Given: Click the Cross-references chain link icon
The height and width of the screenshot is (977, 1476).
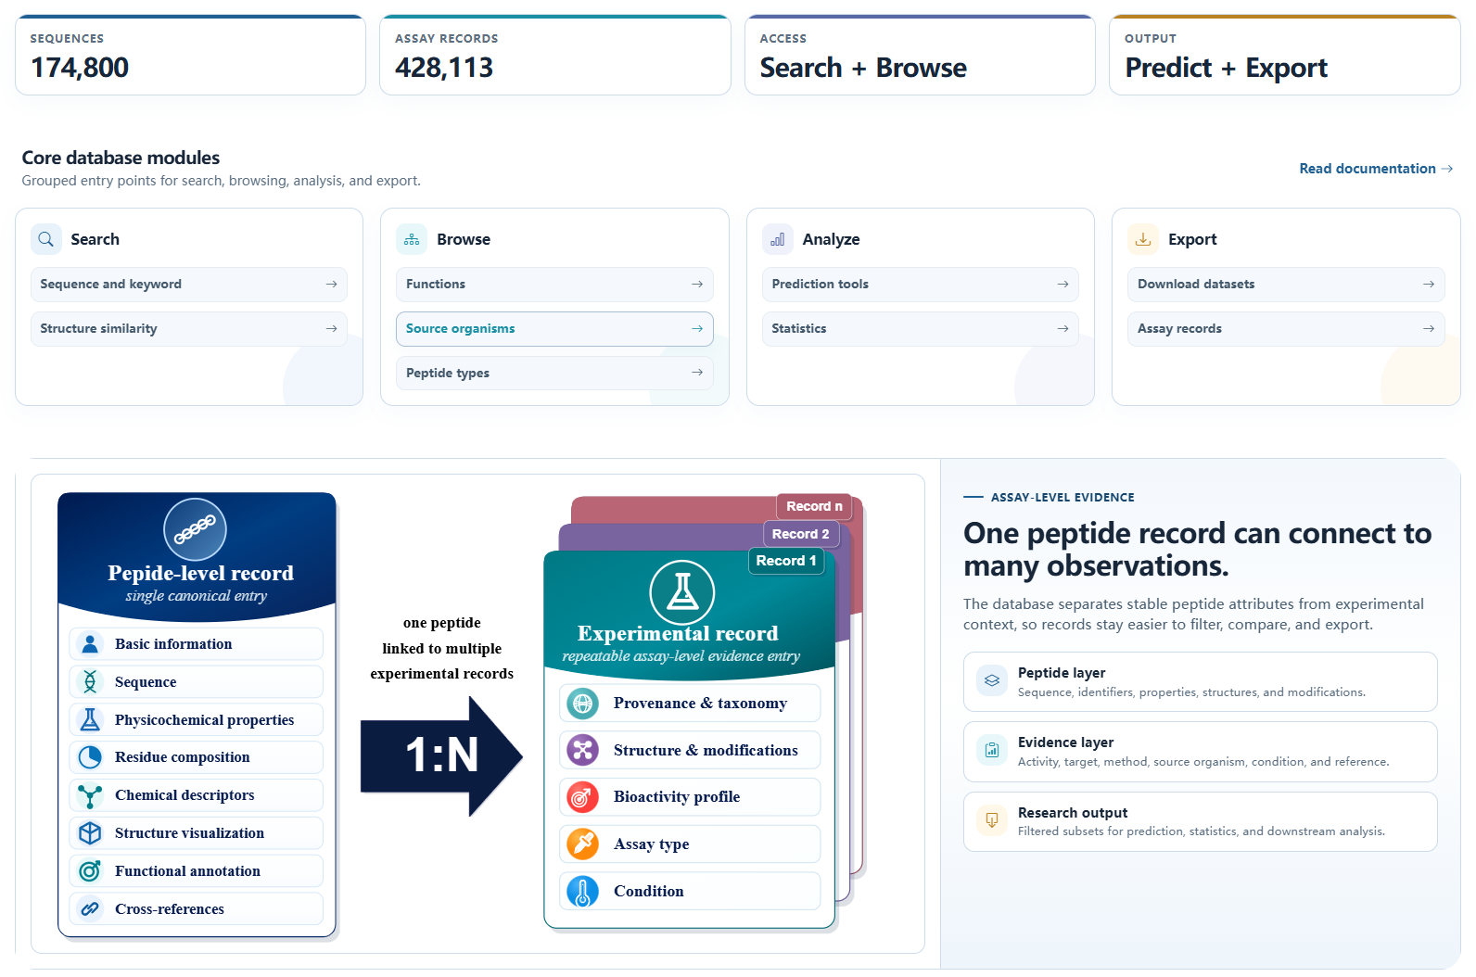Looking at the screenshot, I should pos(90,909).
